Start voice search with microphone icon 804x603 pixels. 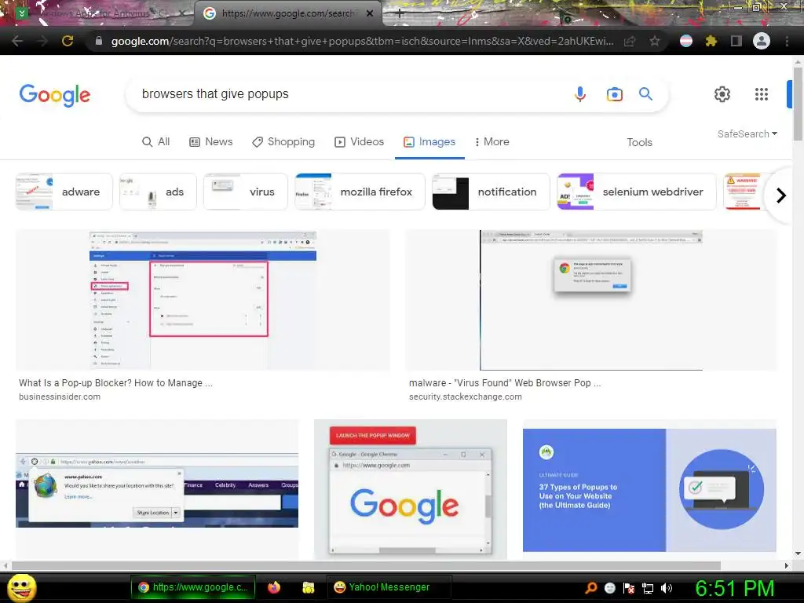tap(580, 94)
